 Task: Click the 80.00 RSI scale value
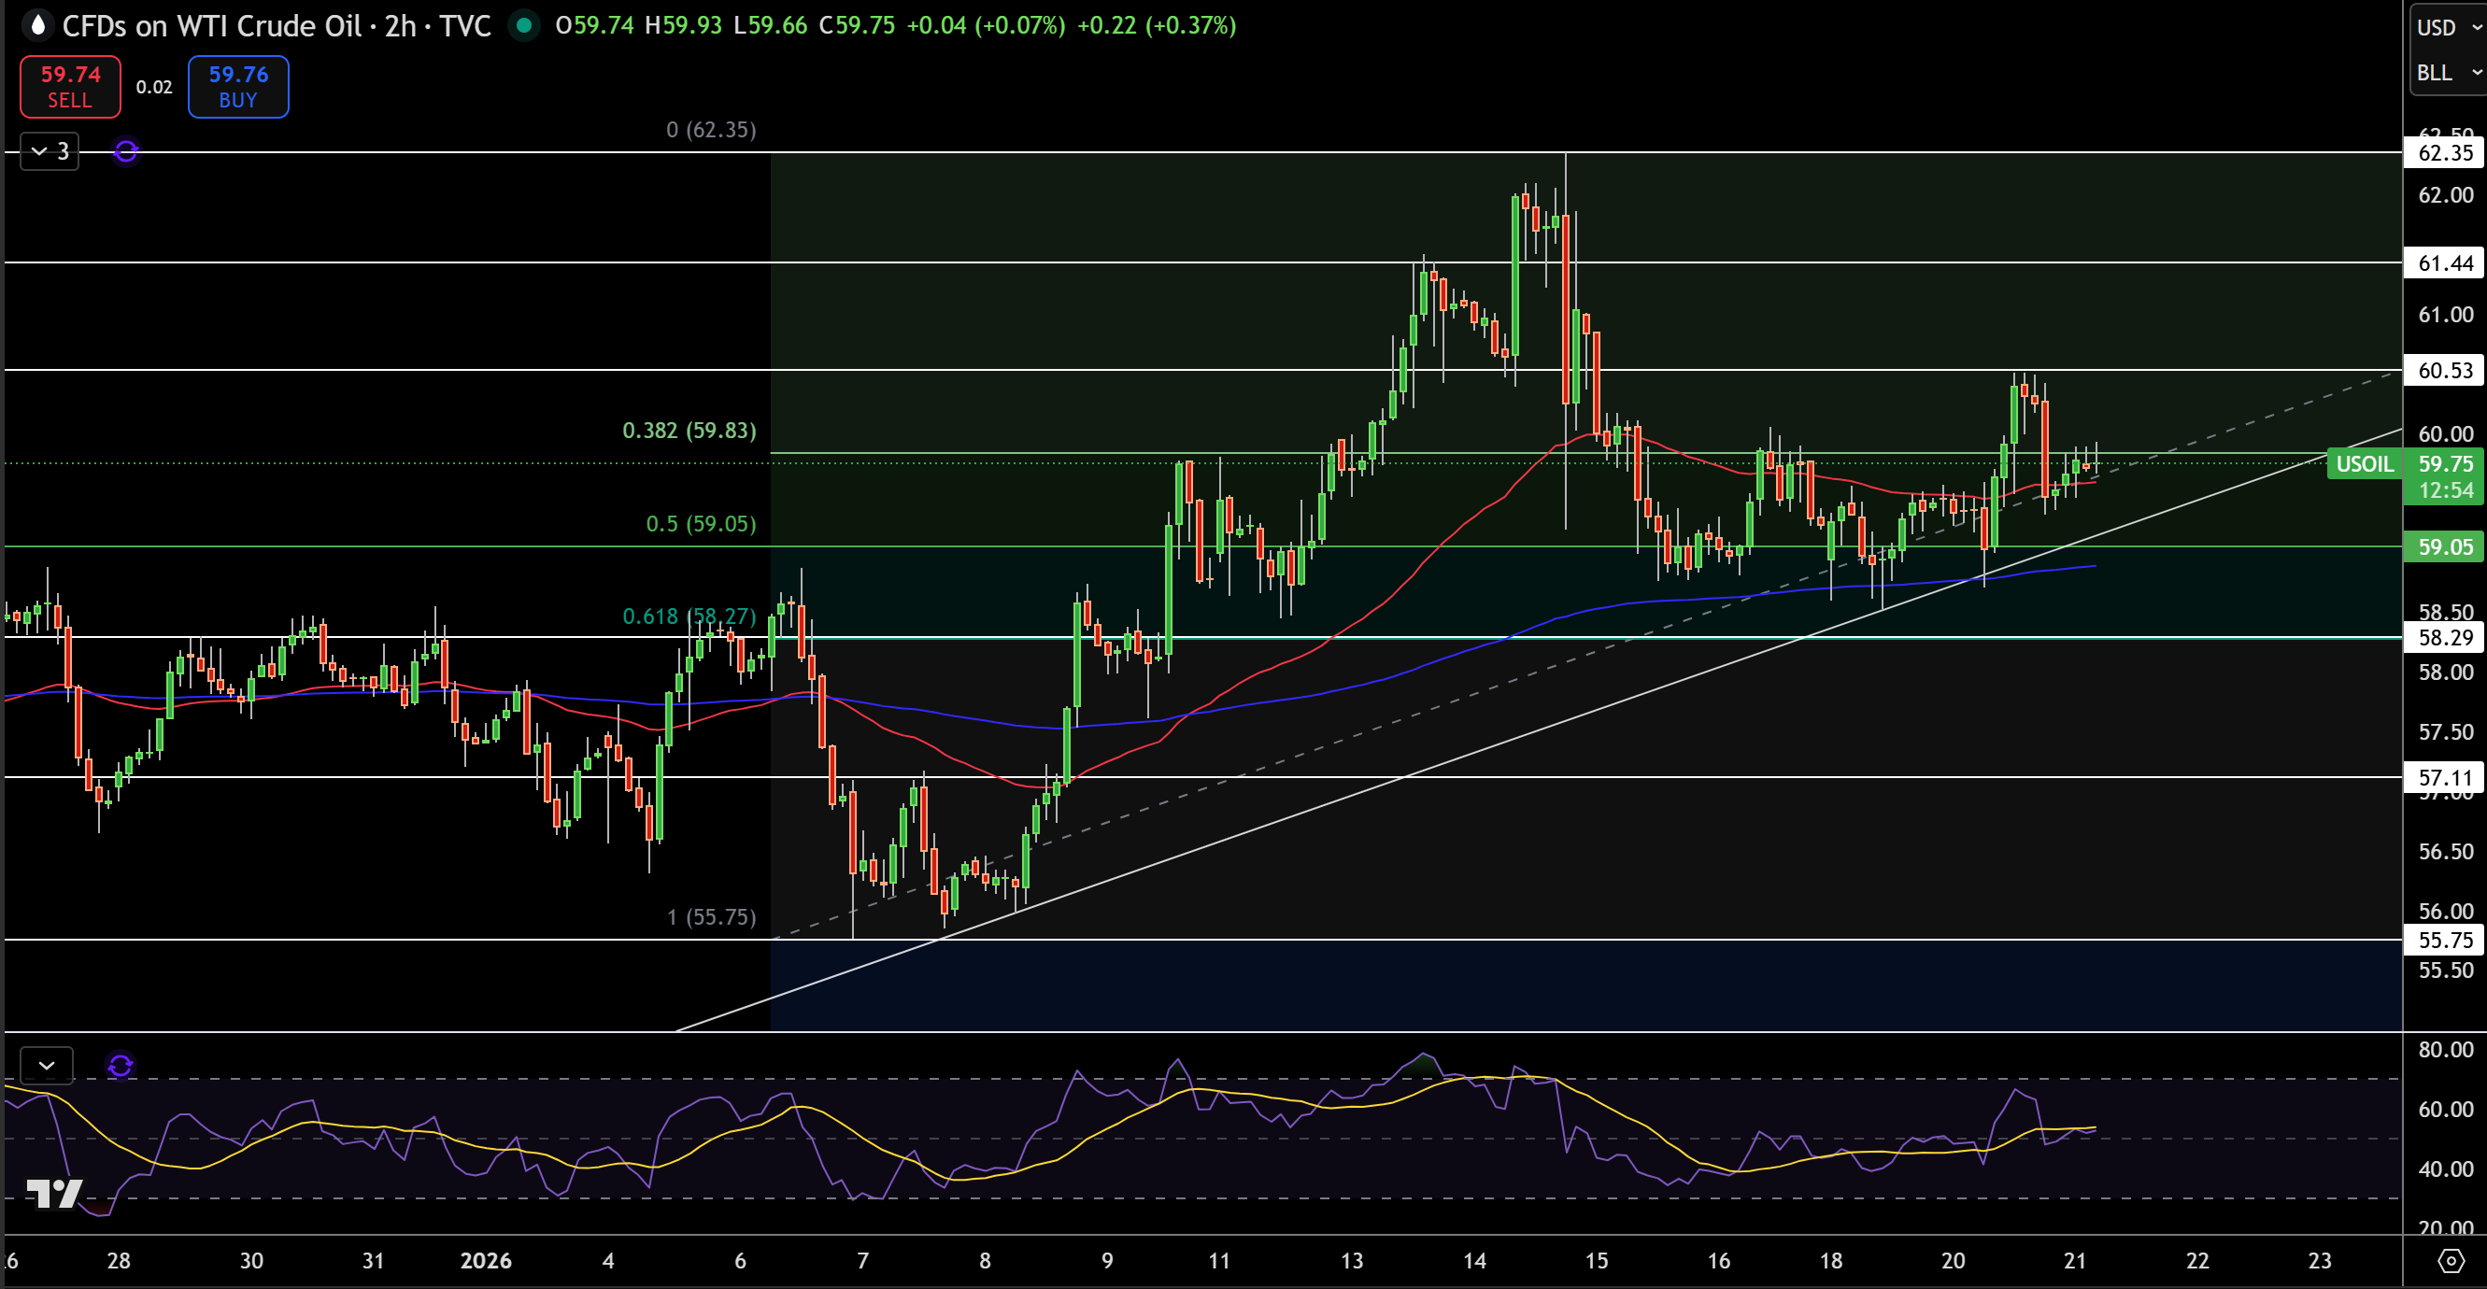pyautogui.click(x=2446, y=1050)
